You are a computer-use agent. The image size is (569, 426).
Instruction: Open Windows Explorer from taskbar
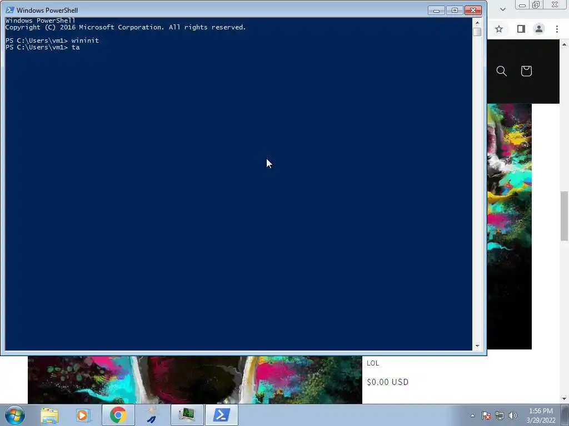click(x=49, y=415)
